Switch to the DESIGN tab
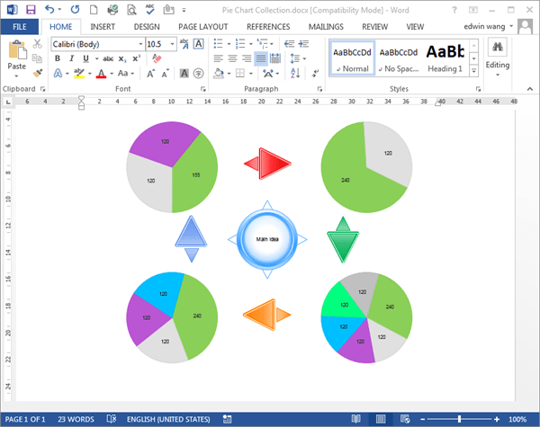This screenshot has height=427, width=540. pyautogui.click(x=147, y=26)
